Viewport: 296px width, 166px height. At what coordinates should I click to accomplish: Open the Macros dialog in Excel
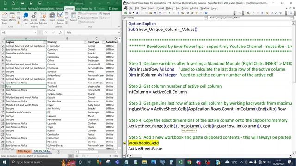[x=12, y=17]
